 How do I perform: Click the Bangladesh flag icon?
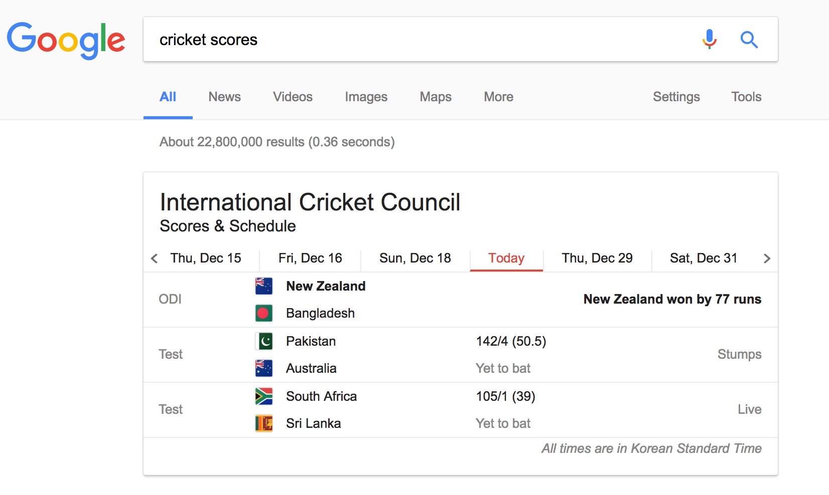tap(264, 313)
